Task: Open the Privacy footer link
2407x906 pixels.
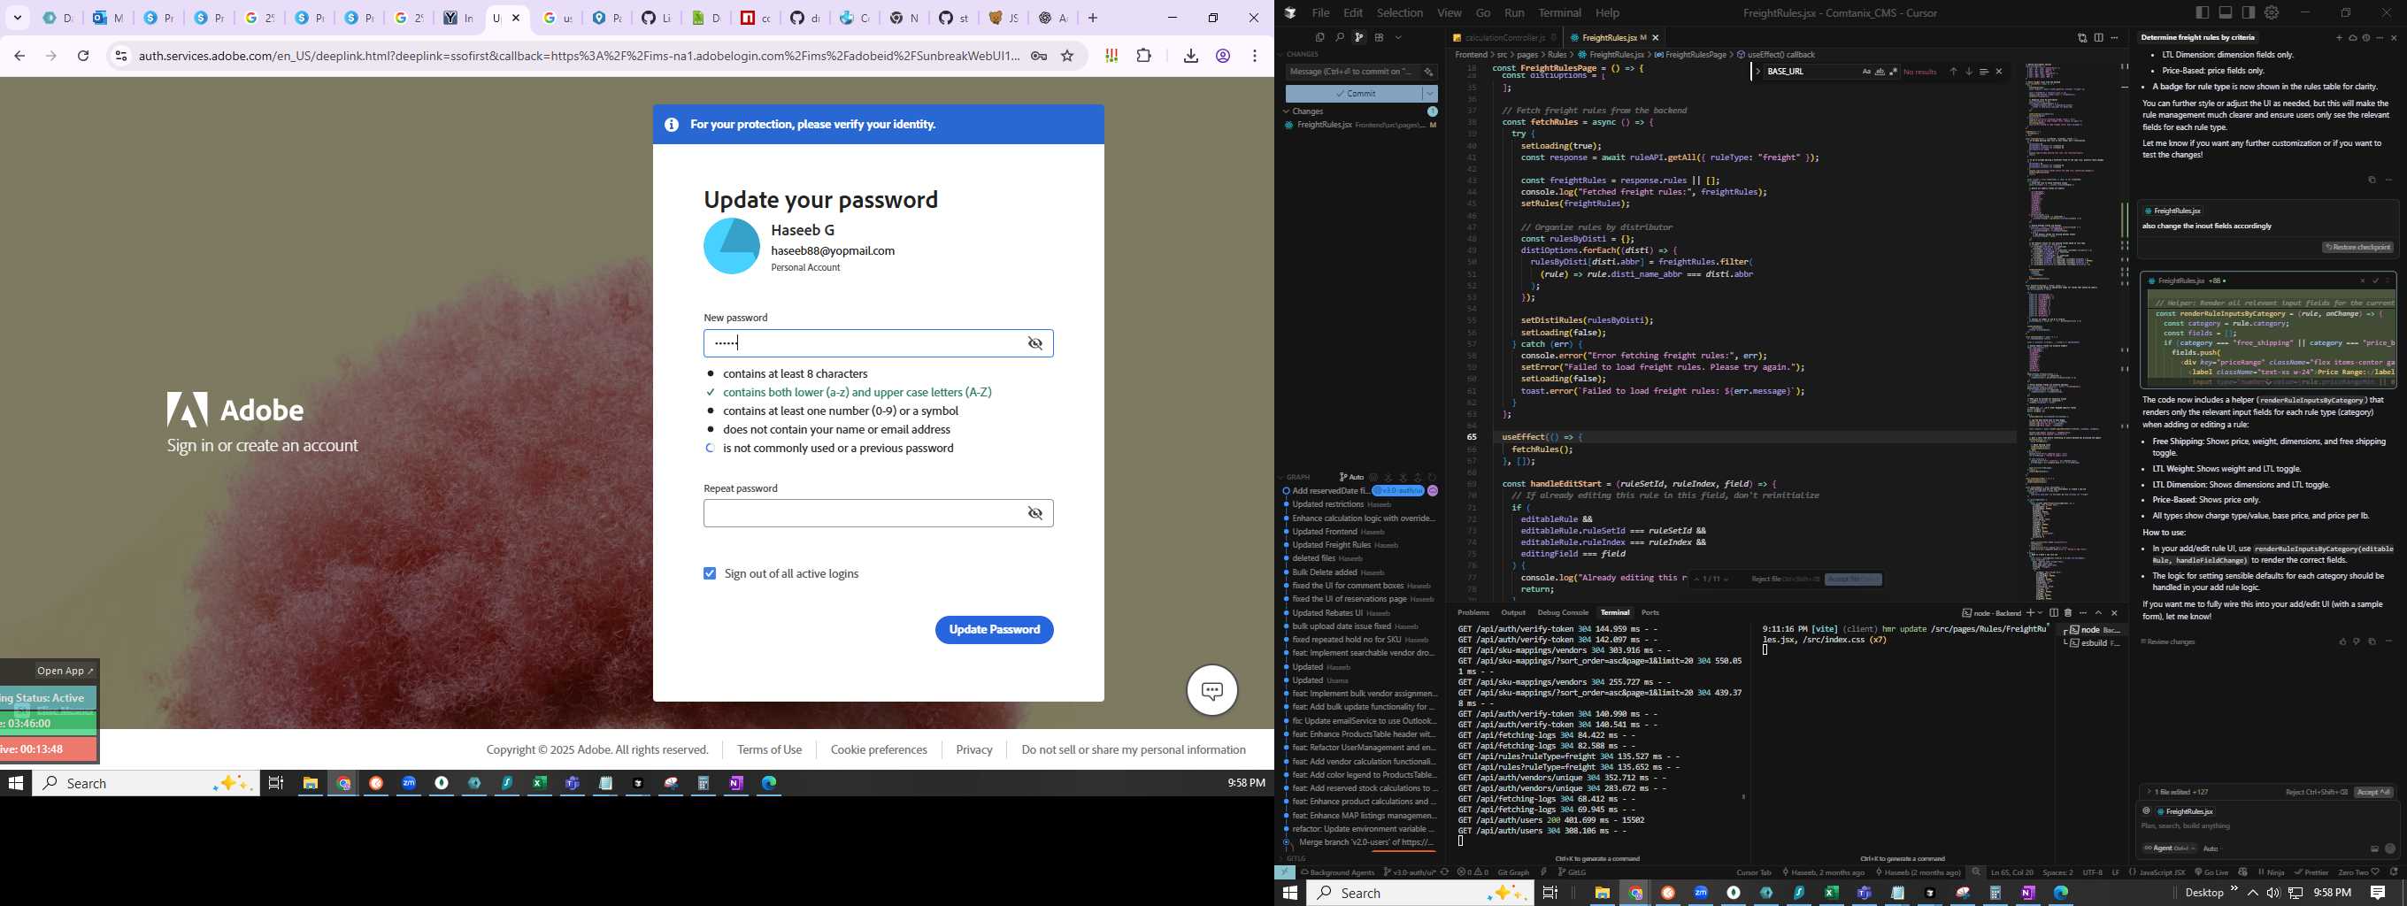Action: (973, 749)
